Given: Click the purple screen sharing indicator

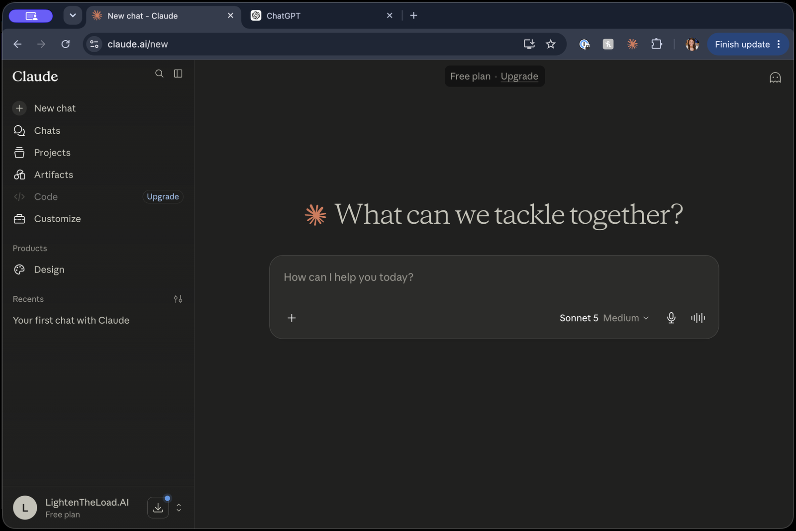Looking at the screenshot, I should (31, 16).
